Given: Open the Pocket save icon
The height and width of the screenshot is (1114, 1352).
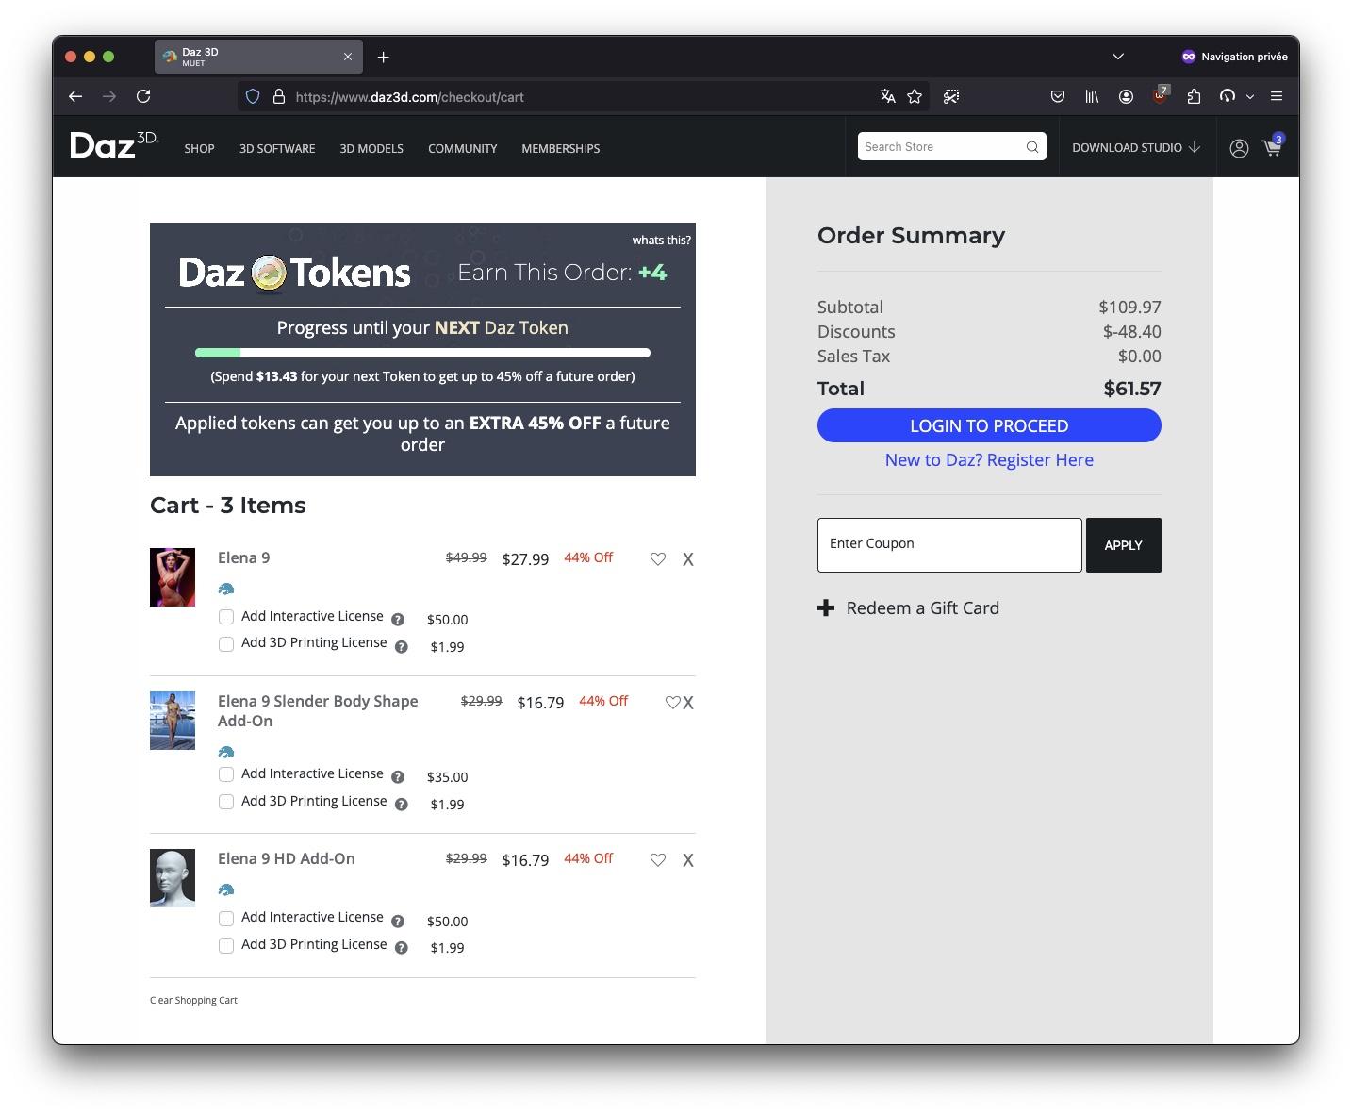Looking at the screenshot, I should 1058,96.
